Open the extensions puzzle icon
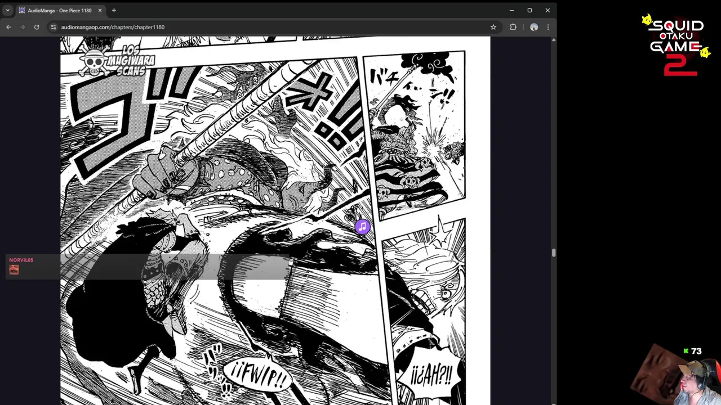Viewport: 721px width, 405px height. pyautogui.click(x=513, y=27)
